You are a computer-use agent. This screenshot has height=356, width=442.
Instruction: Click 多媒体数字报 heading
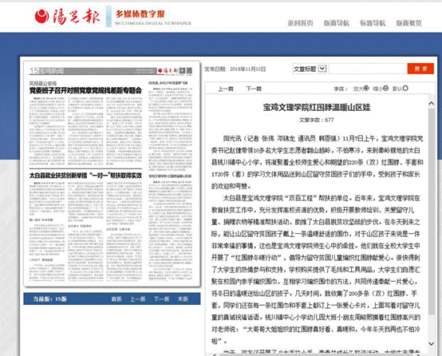tap(140, 14)
